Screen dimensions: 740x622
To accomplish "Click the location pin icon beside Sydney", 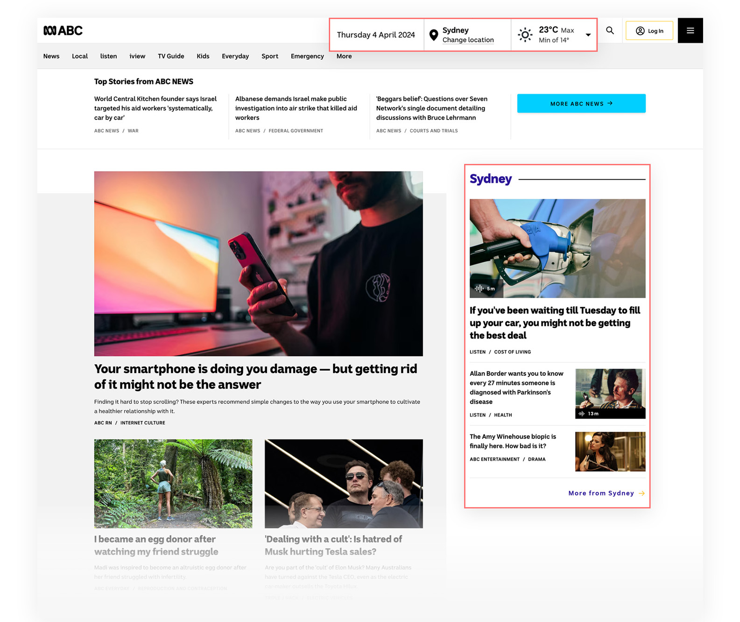I will click(434, 35).
